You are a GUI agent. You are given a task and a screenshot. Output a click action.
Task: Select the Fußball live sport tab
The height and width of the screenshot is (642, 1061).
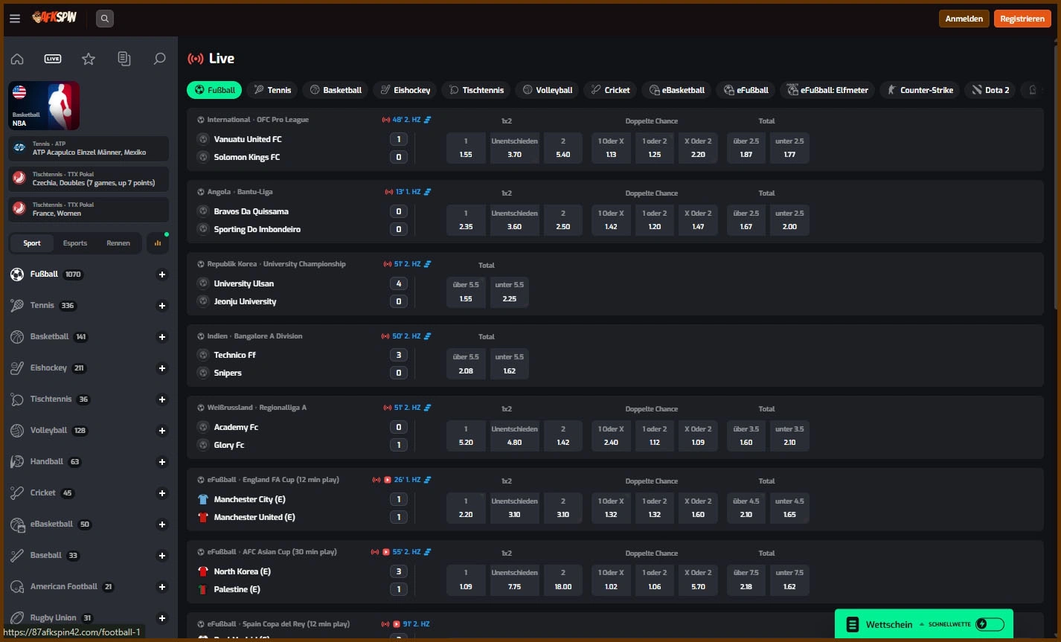click(214, 90)
